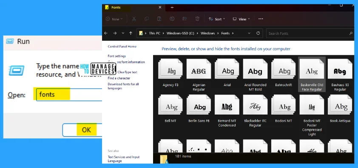Image resolution: width=358 pixels, height=168 pixels.
Task: Open the Sort dropdown menu
Action: coord(217,19)
